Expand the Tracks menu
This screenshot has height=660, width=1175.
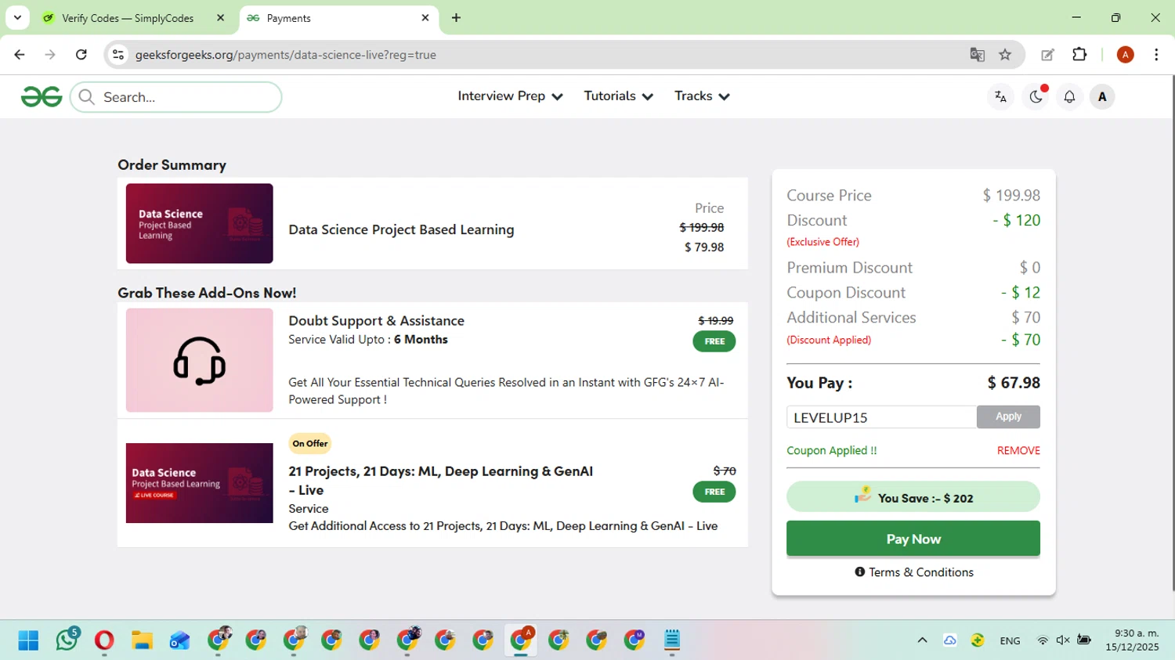pos(702,96)
